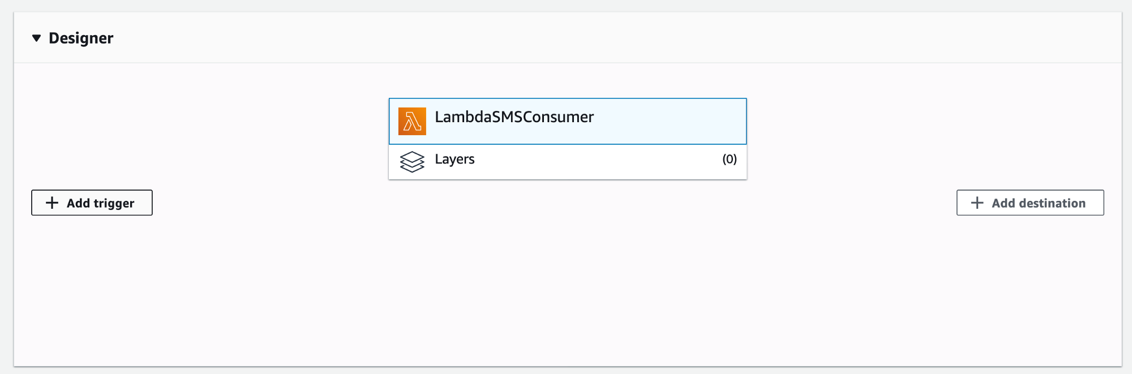Click the Designer heading text
This screenshot has width=1132, height=374.
coord(81,38)
